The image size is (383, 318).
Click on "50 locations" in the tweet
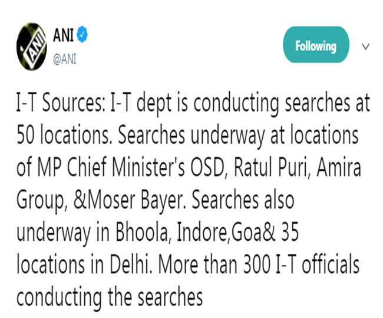(63, 135)
